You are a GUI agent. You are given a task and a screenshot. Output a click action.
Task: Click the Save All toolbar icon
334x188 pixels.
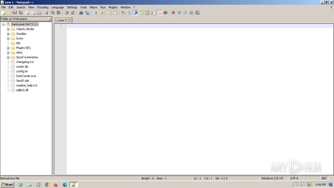click(21, 13)
